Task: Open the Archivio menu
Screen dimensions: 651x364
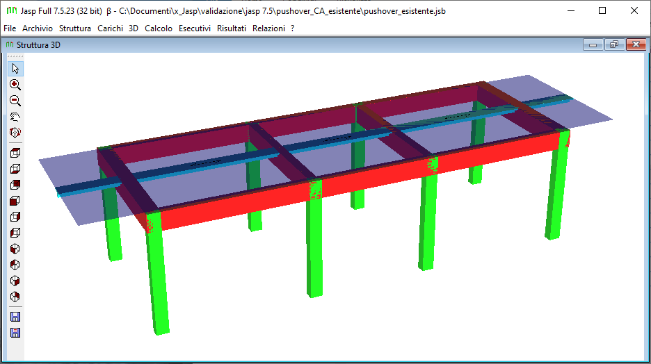Action: [38, 28]
